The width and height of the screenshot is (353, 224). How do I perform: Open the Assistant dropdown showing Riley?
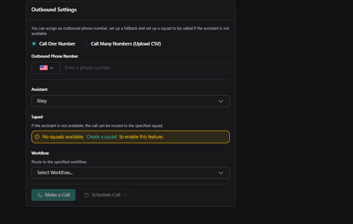(x=130, y=101)
